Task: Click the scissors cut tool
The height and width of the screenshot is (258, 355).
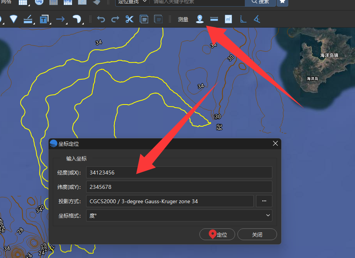Action: click(x=130, y=19)
